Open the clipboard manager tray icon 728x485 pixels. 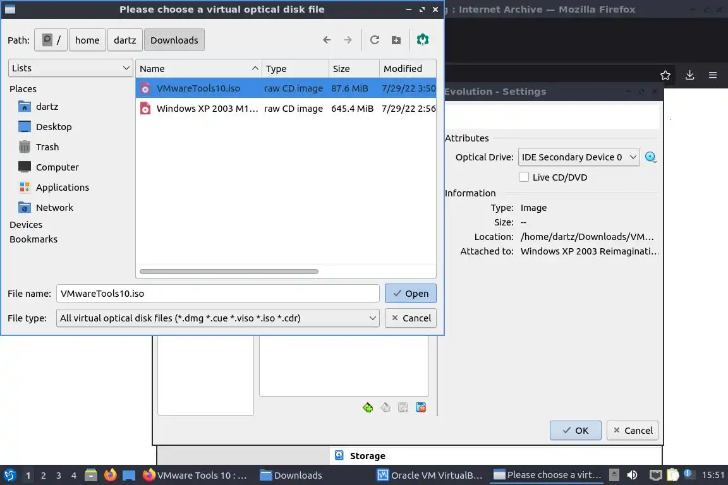click(673, 475)
